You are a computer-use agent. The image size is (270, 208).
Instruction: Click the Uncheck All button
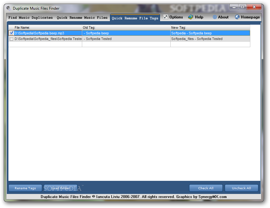pyautogui.click(x=242, y=188)
